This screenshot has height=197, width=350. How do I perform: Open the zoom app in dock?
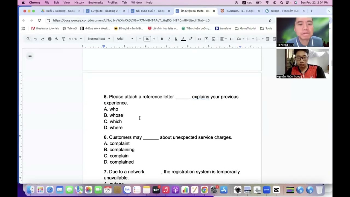click(267, 190)
